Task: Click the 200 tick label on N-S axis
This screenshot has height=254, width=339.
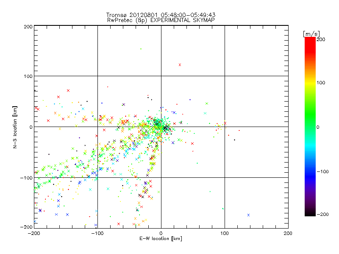Action: click(28, 27)
